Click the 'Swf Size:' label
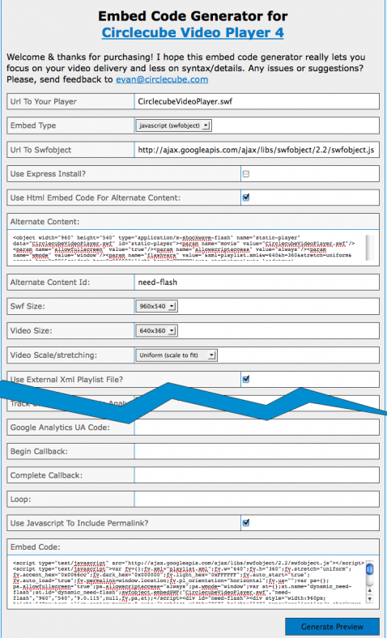 click(28, 306)
